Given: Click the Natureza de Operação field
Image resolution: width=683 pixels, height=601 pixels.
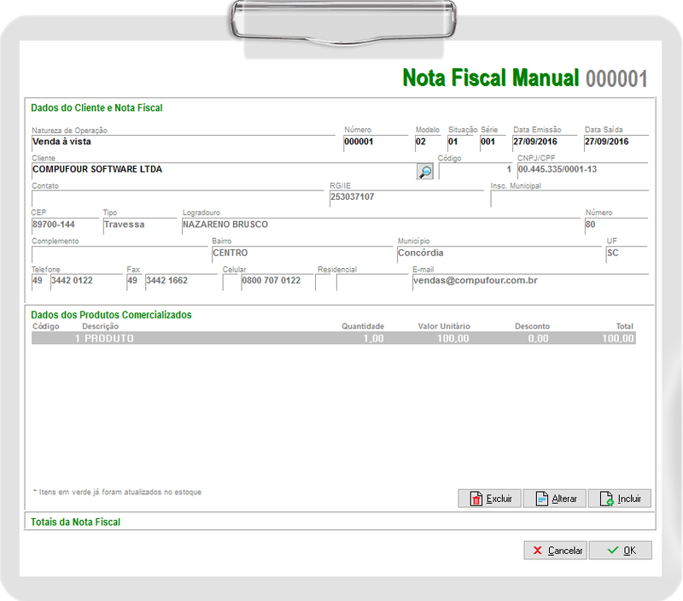Looking at the screenshot, I should tap(183, 143).
